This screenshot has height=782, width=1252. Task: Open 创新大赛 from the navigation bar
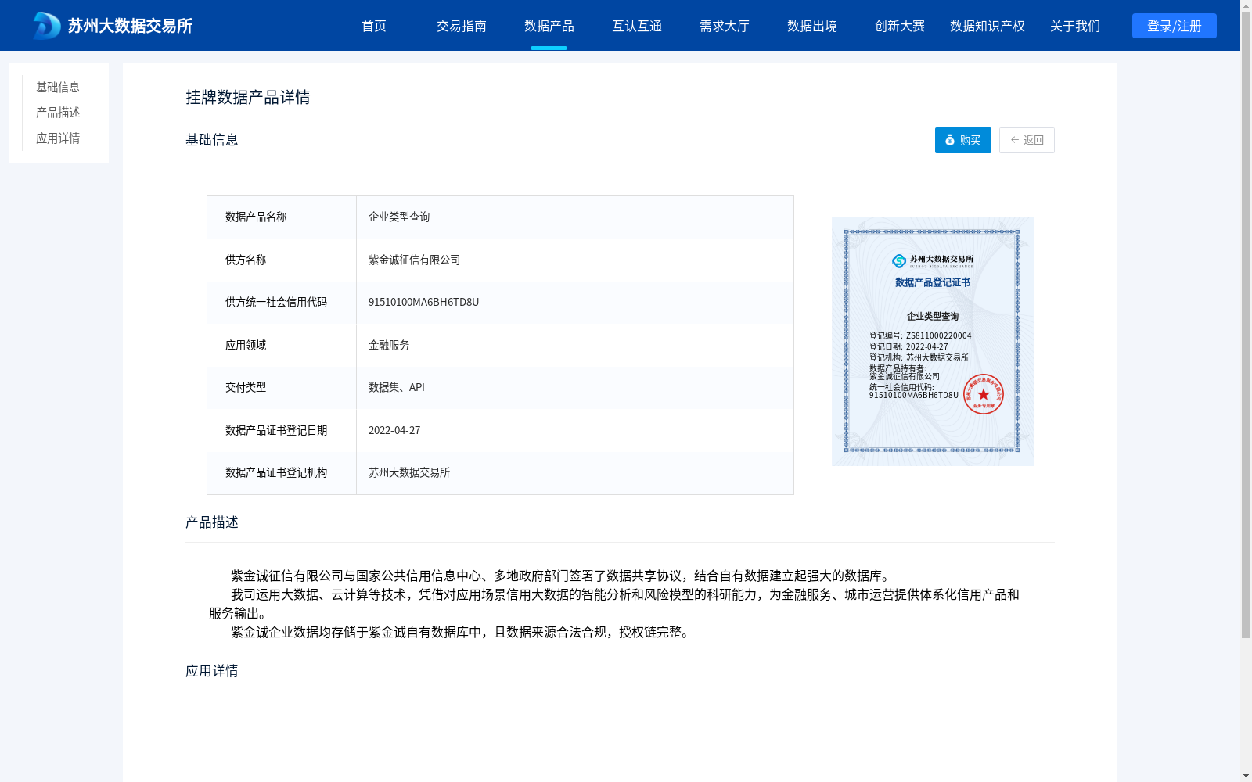(x=900, y=26)
